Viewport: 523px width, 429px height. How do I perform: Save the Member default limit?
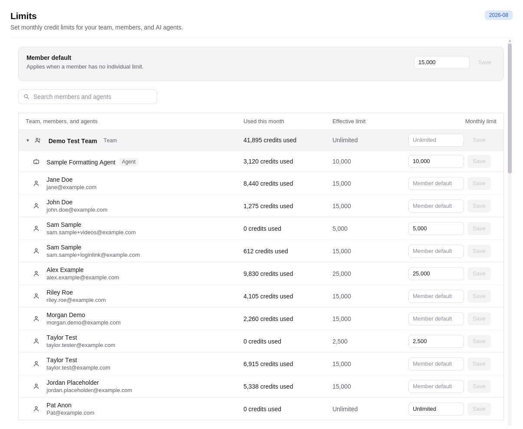coord(485,62)
